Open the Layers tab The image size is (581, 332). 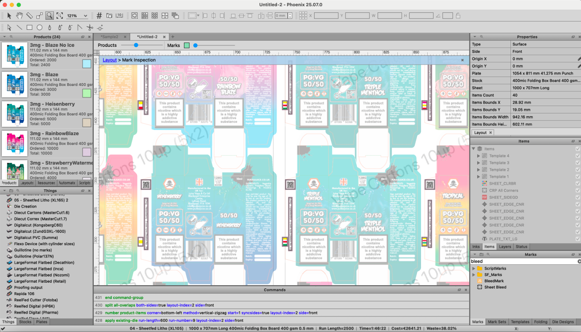click(505, 247)
